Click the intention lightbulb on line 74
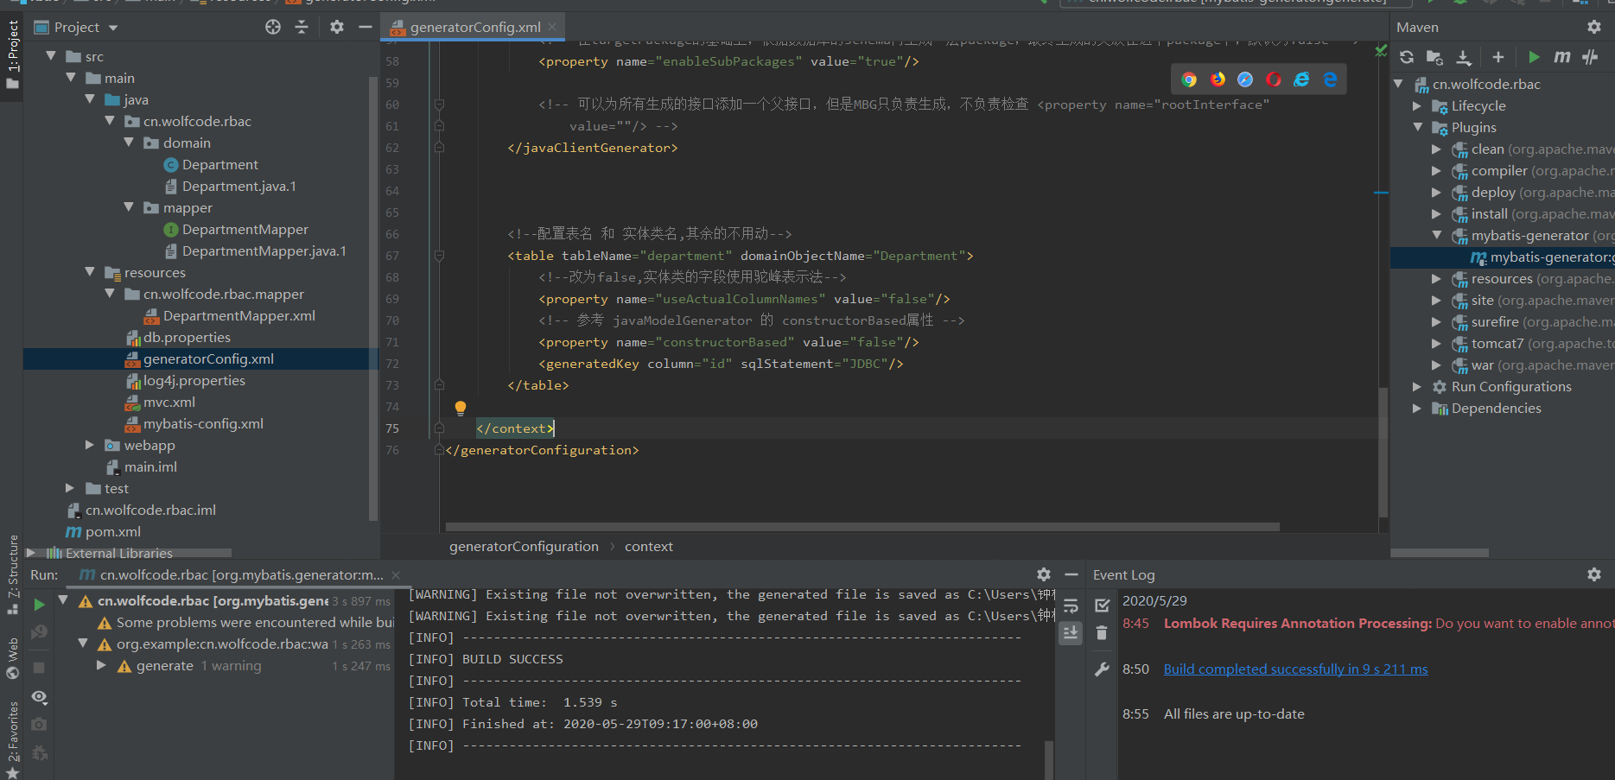Screen dimensions: 1615x780 click(x=461, y=407)
